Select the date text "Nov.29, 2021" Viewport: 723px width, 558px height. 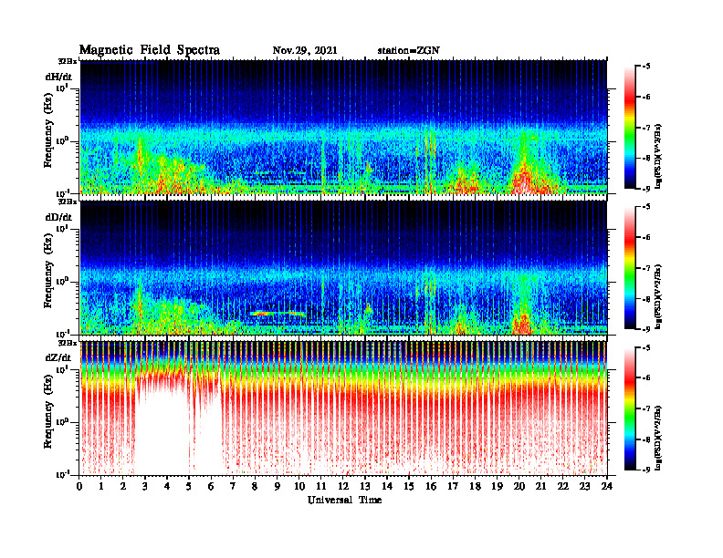tap(305, 50)
